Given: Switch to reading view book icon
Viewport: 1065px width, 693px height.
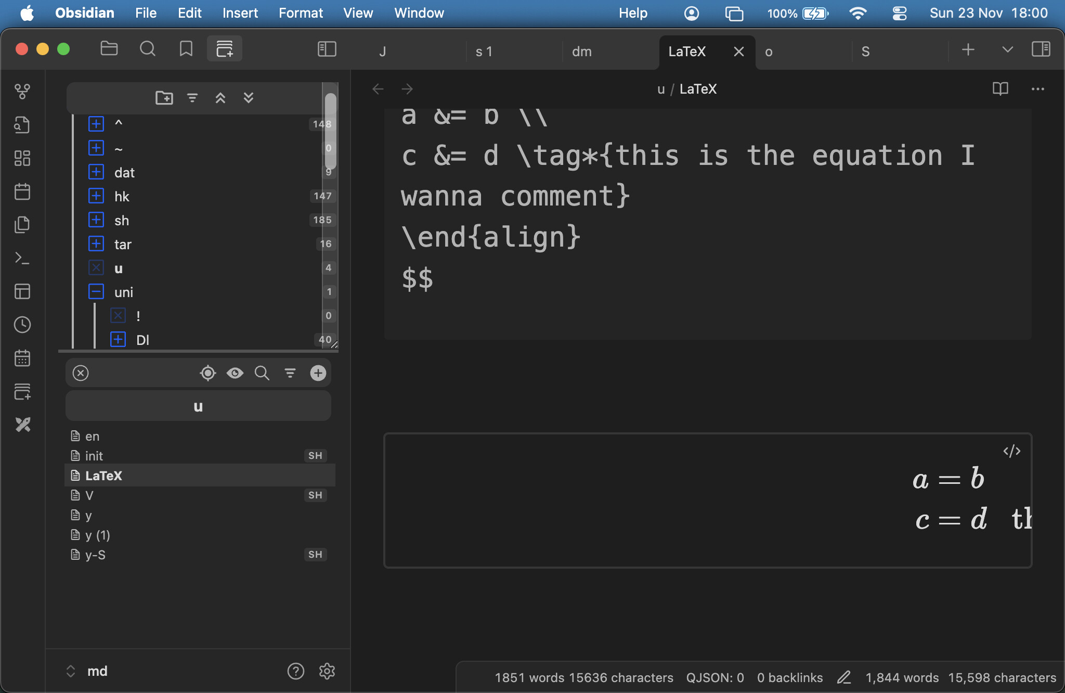Looking at the screenshot, I should tap(1000, 89).
